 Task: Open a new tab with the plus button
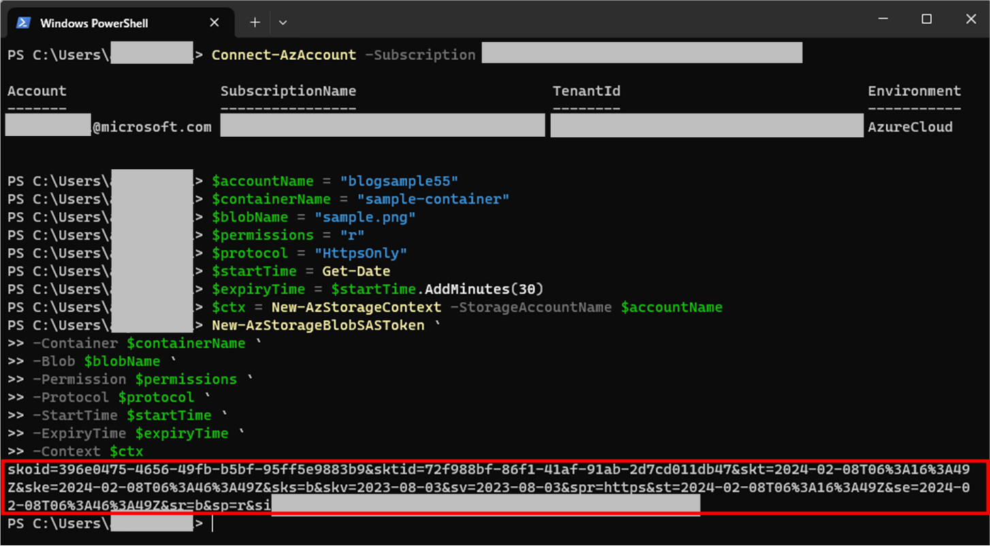pyautogui.click(x=255, y=23)
